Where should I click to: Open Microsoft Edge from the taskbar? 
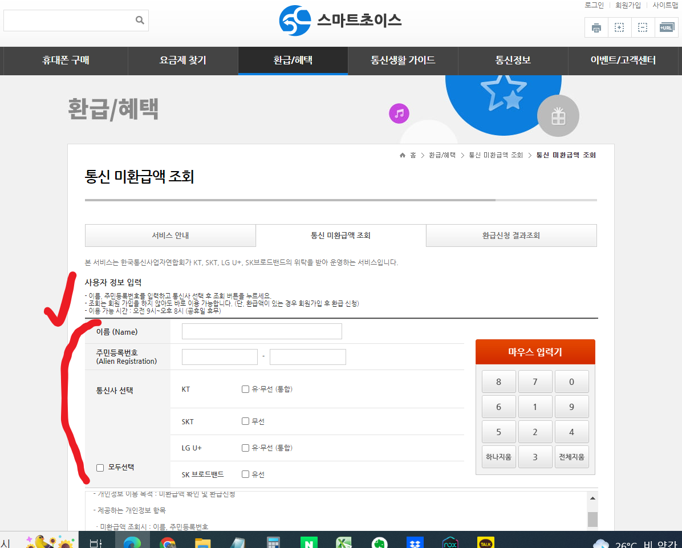tap(132, 541)
